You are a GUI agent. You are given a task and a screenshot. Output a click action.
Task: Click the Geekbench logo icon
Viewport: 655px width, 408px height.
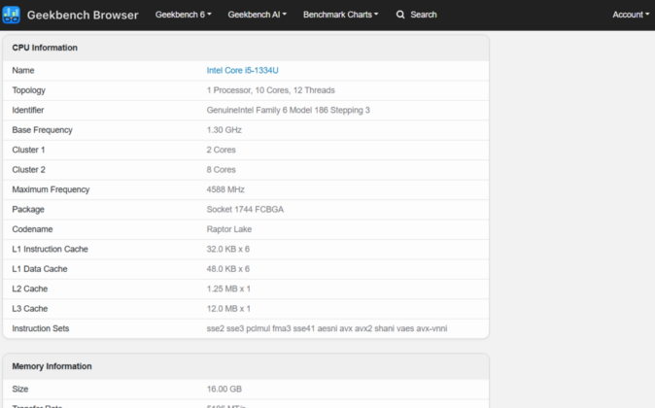coord(11,15)
